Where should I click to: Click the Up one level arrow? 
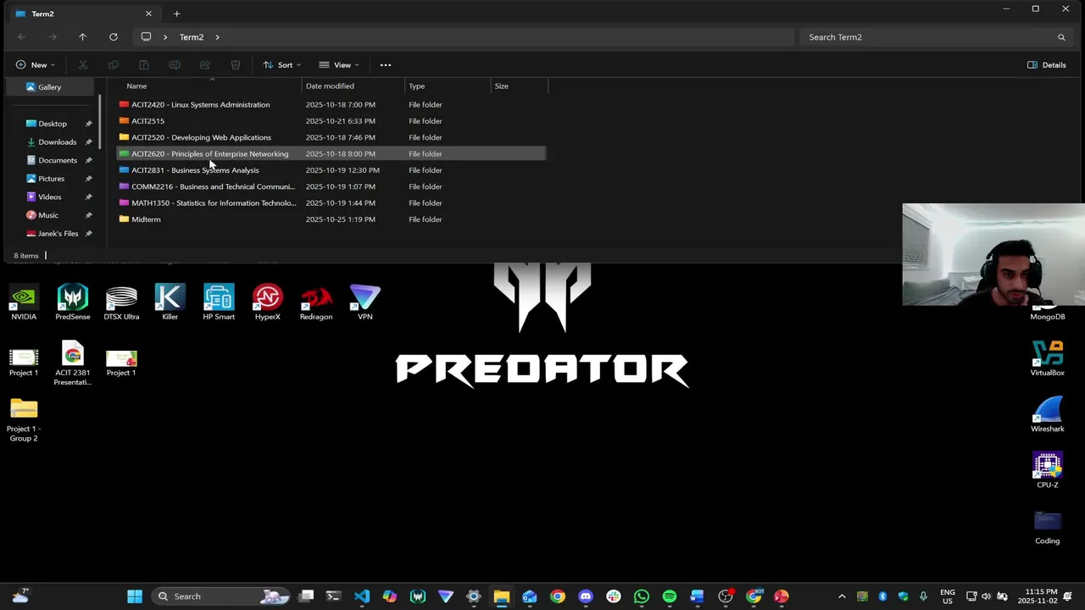82,37
